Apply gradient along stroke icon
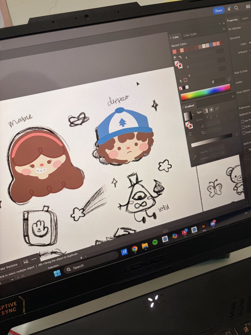251x335 pixels. click(x=212, y=117)
